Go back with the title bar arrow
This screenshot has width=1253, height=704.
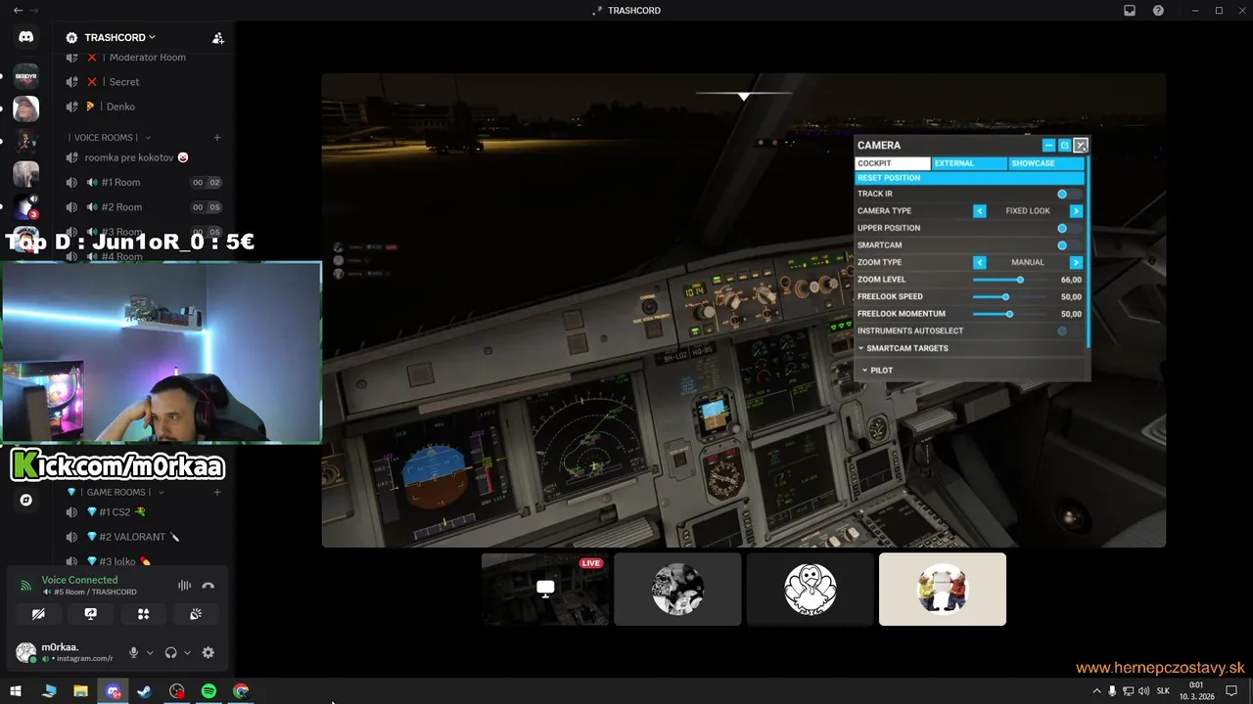(18, 10)
